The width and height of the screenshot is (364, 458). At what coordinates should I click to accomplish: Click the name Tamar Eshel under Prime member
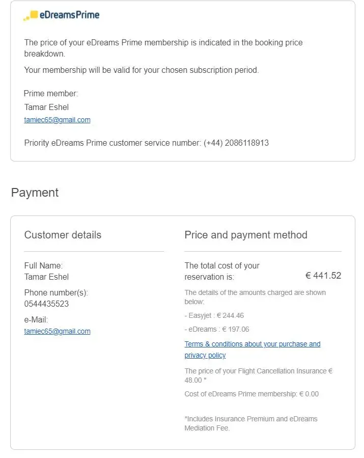click(46, 107)
